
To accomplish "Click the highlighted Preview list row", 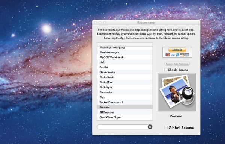I will click(125, 107).
